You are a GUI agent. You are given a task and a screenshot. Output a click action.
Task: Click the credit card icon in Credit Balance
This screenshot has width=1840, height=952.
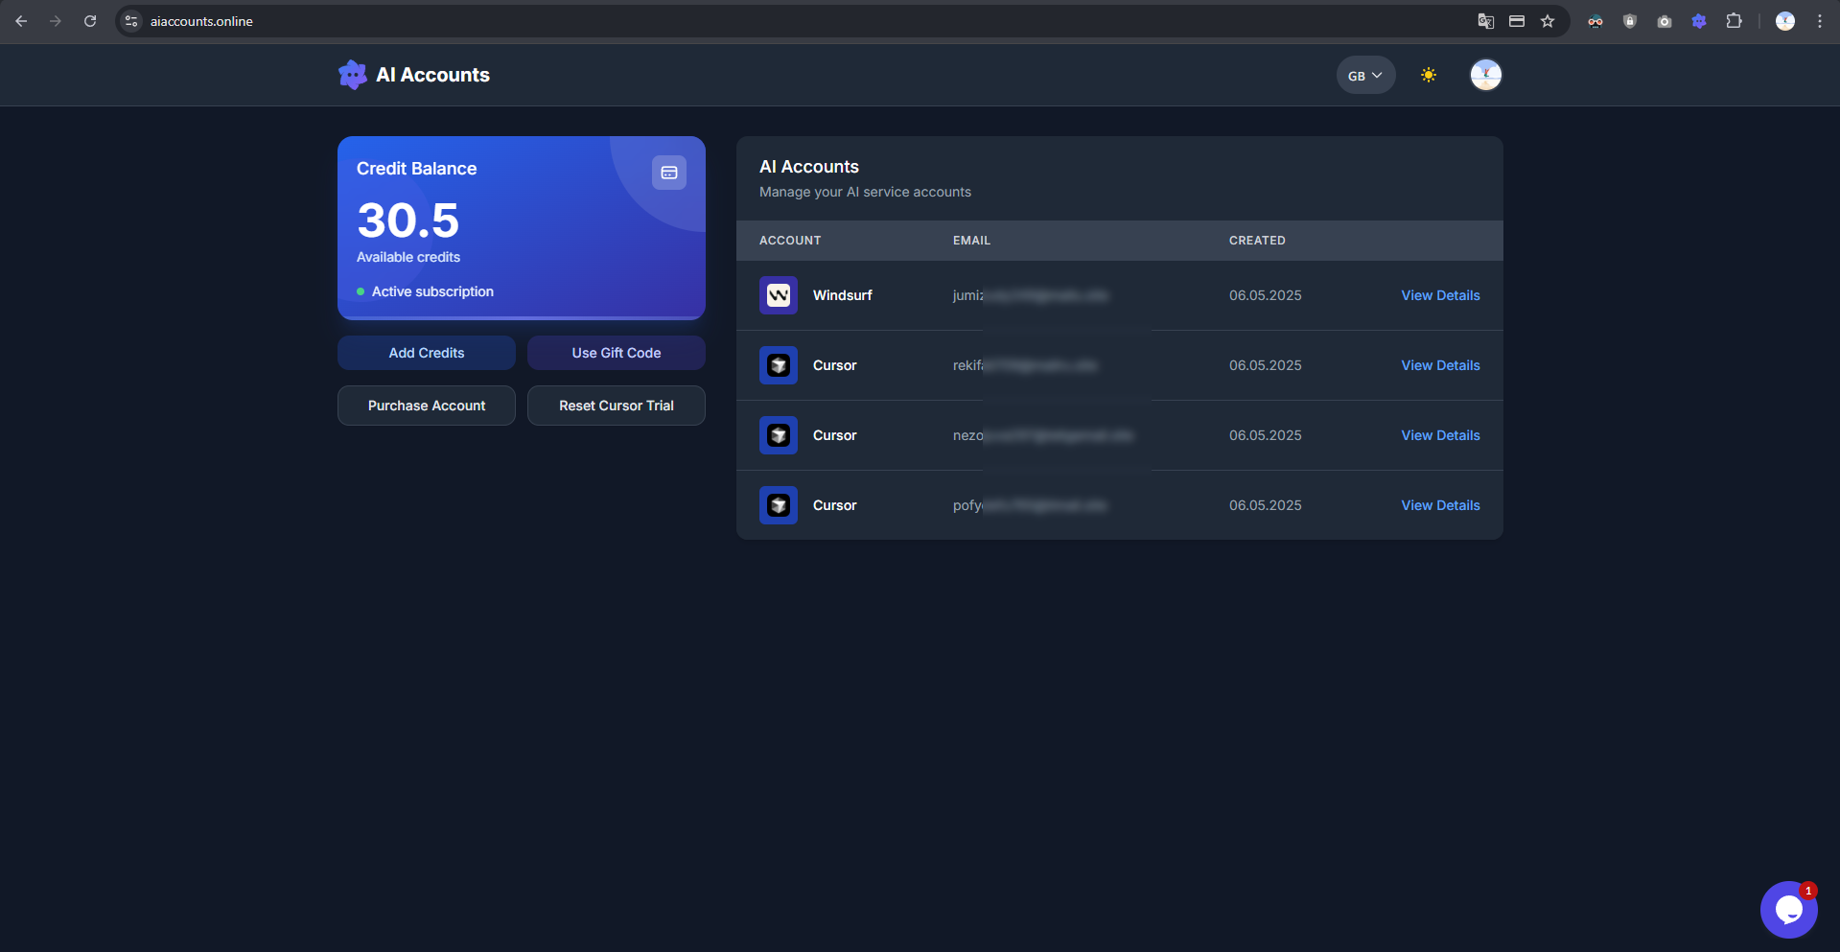click(x=669, y=173)
